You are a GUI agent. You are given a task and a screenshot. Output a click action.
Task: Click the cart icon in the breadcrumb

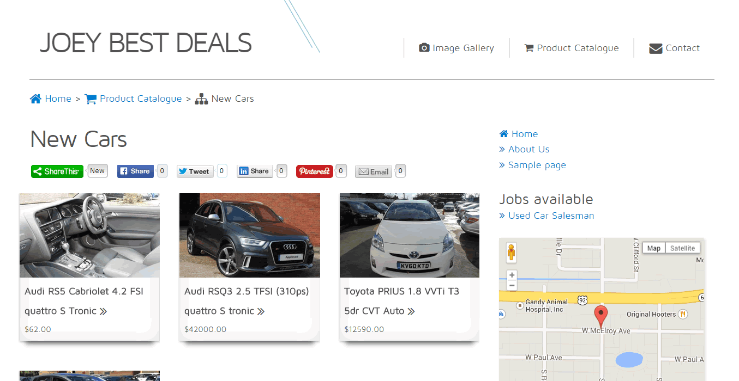coord(91,99)
